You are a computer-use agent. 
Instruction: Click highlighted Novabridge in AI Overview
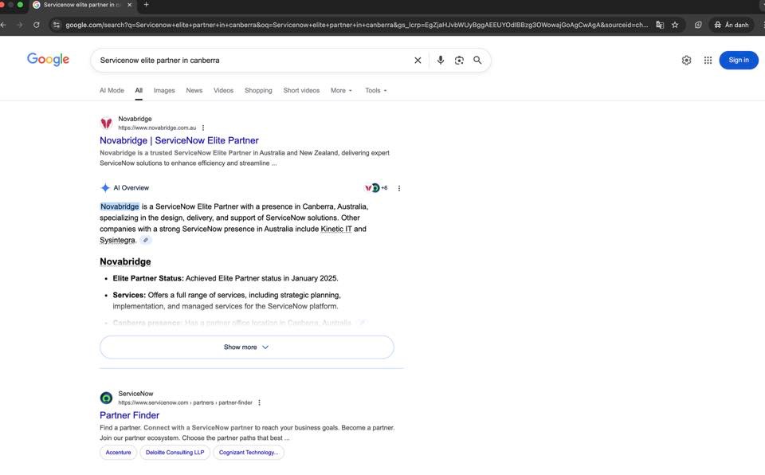[120, 206]
